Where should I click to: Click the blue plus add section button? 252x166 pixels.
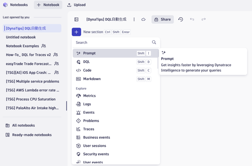[76, 32]
